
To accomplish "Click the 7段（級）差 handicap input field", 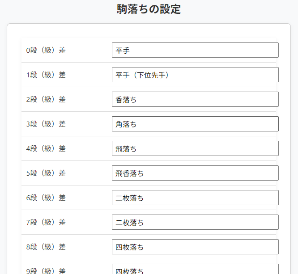I will click(195, 222).
